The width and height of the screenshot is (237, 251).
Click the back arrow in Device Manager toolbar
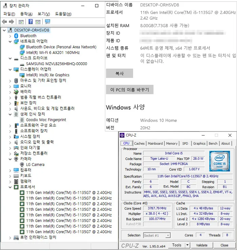point(4,22)
